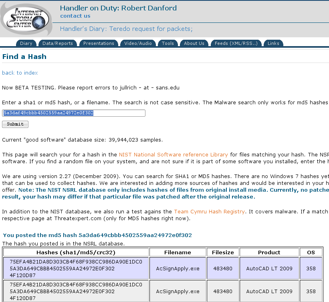
Task: Click filesize 483480 in the second row
Action: [x=223, y=291]
